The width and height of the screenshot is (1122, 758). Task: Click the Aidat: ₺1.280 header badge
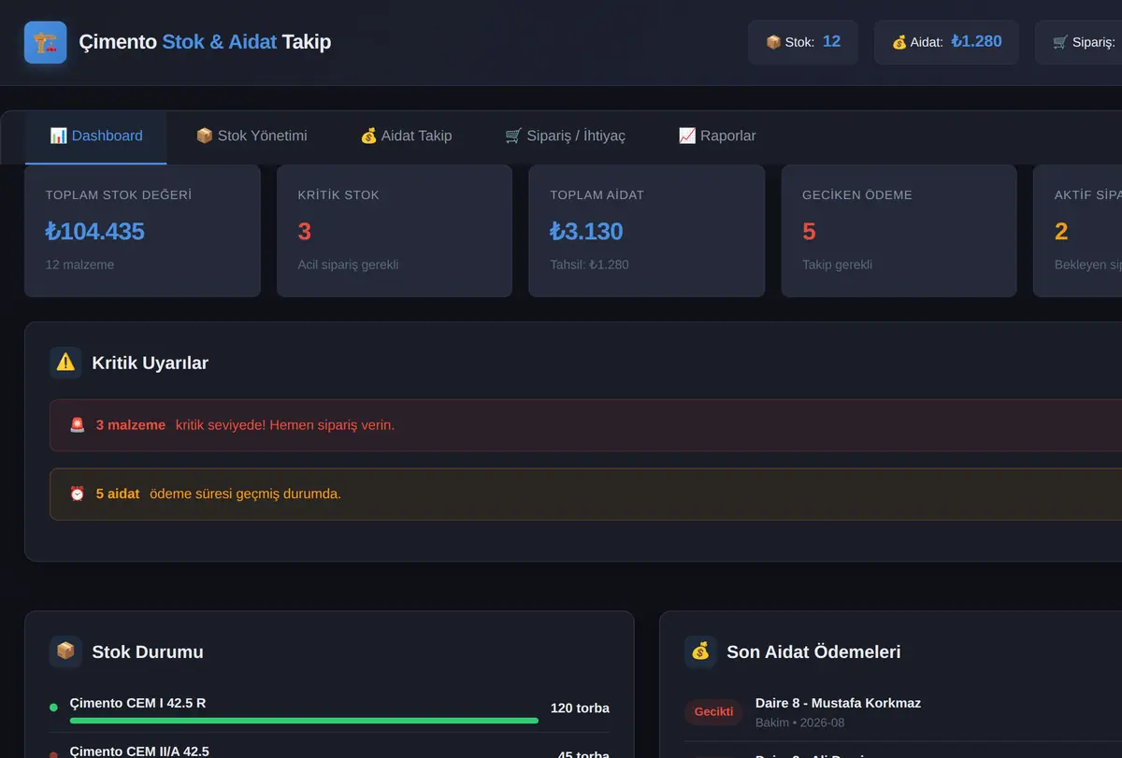click(946, 42)
